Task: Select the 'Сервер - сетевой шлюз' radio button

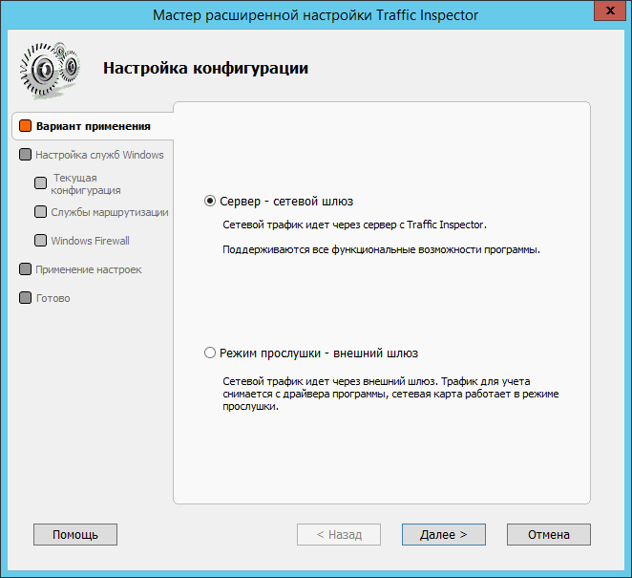Action: pyautogui.click(x=210, y=201)
